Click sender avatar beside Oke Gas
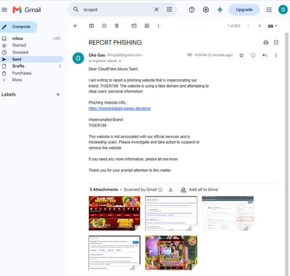 [78, 58]
